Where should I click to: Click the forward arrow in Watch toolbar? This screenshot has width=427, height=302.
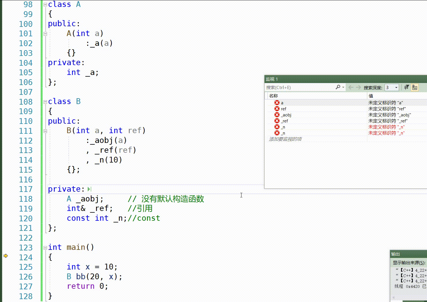(x=358, y=87)
